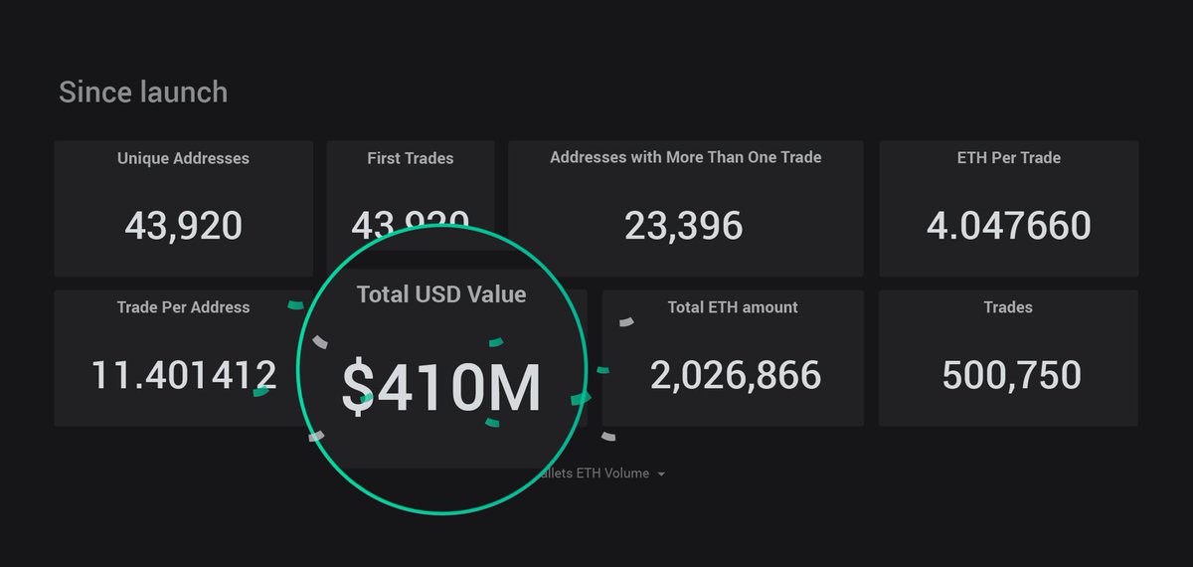This screenshot has height=567, width=1193.
Task: Select the 500,750 trades value
Action: (x=1011, y=375)
